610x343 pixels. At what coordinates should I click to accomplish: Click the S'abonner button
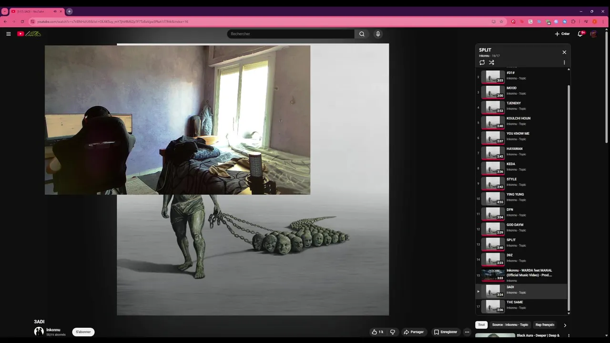click(83, 332)
